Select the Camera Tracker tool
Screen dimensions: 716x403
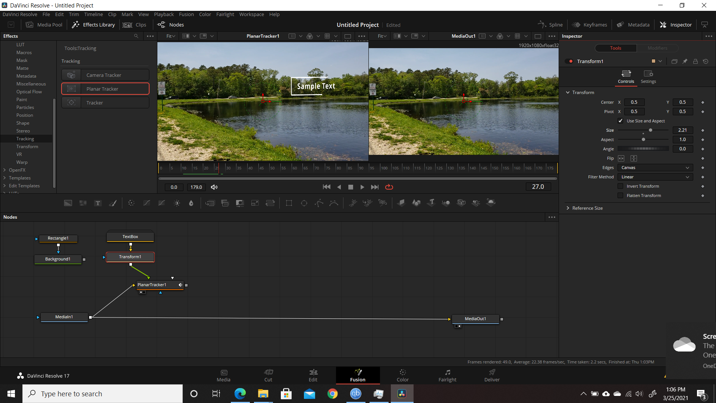[x=105, y=75]
